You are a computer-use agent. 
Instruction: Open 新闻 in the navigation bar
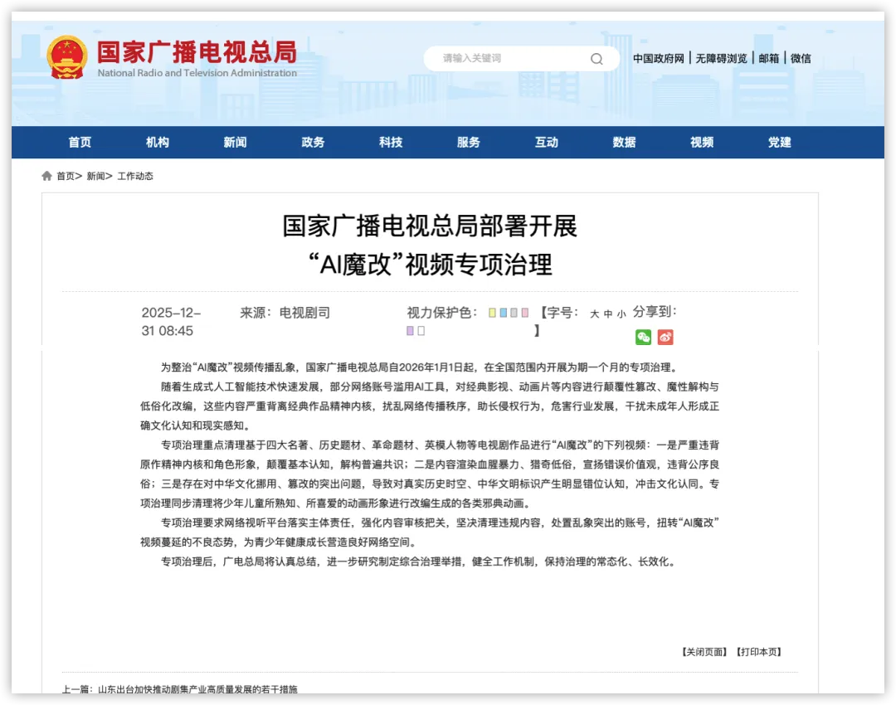click(236, 143)
